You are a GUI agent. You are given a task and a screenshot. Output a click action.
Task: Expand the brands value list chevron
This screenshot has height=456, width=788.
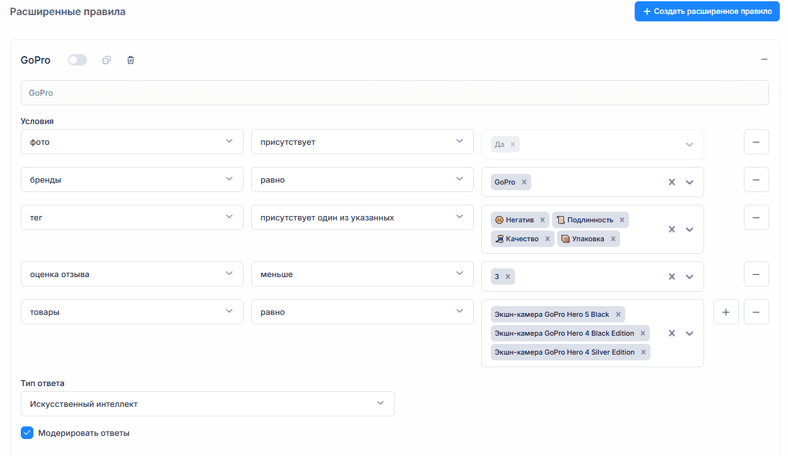(x=690, y=182)
